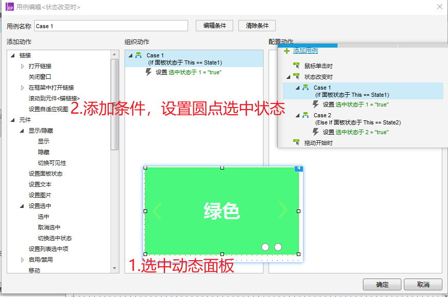Expand 在框架中打开链接 item
The width and height of the screenshot is (448, 297).
pos(22,88)
